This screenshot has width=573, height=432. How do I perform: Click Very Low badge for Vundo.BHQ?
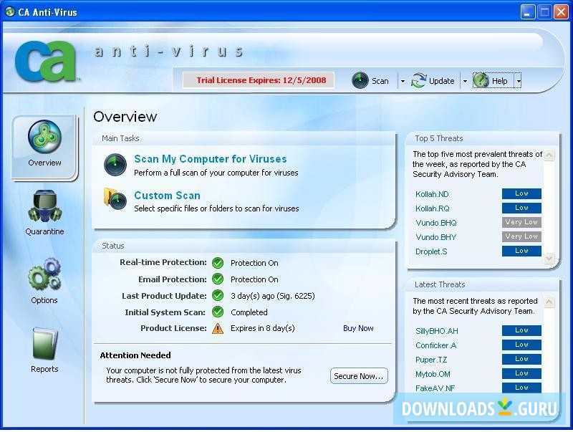click(521, 222)
